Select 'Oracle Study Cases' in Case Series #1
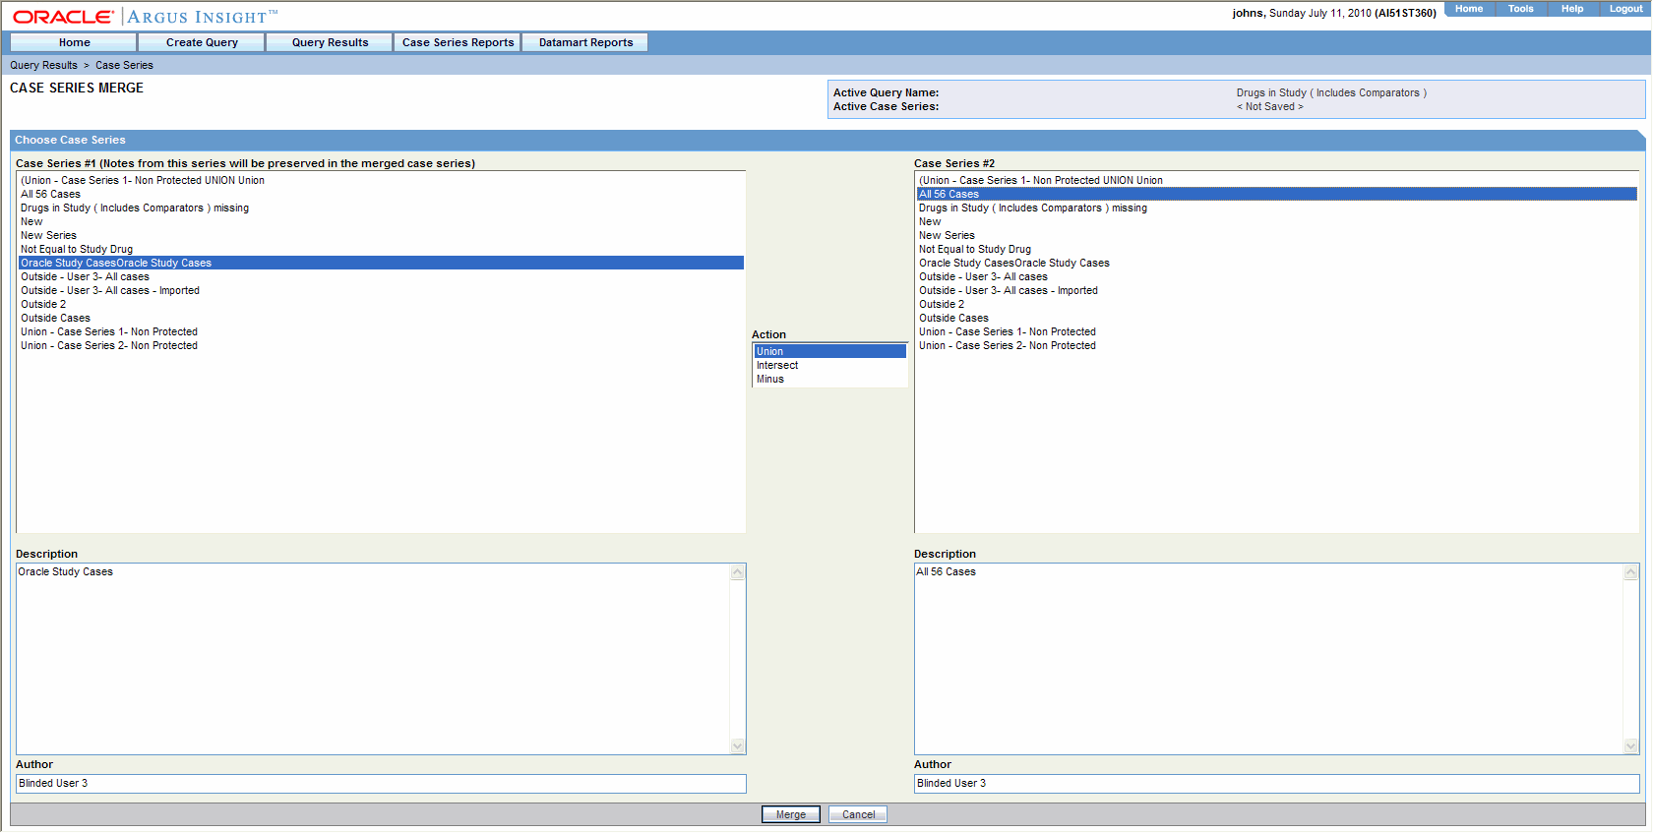1653x833 pixels. click(x=381, y=263)
